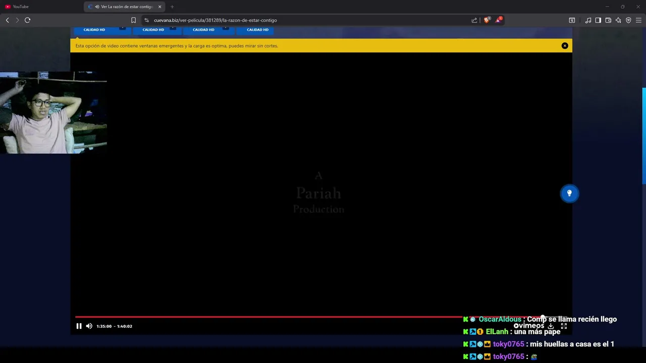Click the page vertical scrollbar thumb
This screenshot has height=363, width=646.
pos(644,136)
